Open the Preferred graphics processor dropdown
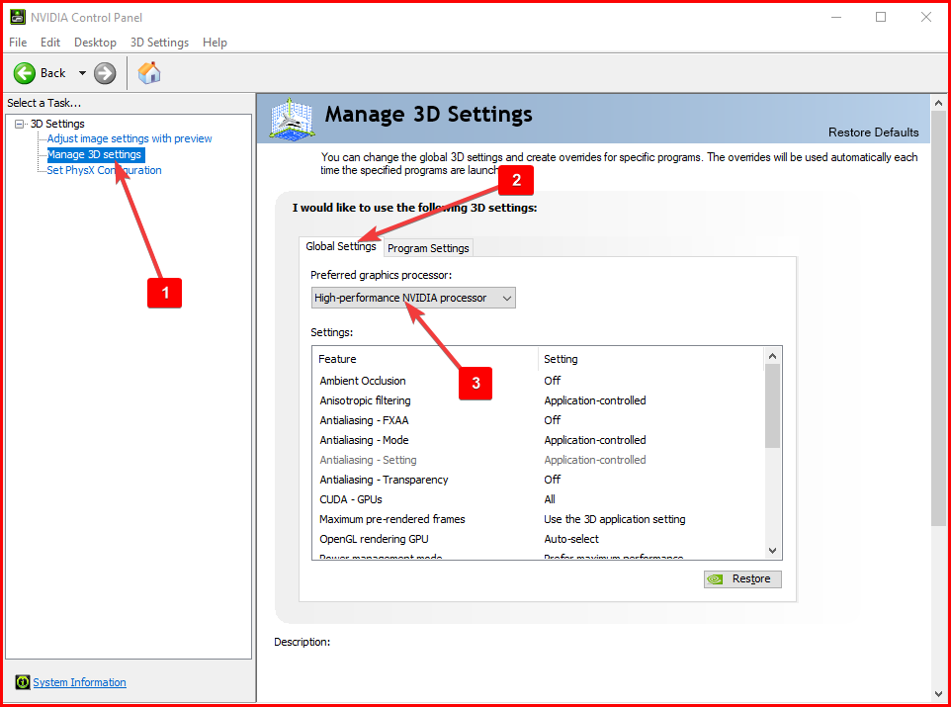Viewport: 951px width, 707px height. click(413, 298)
